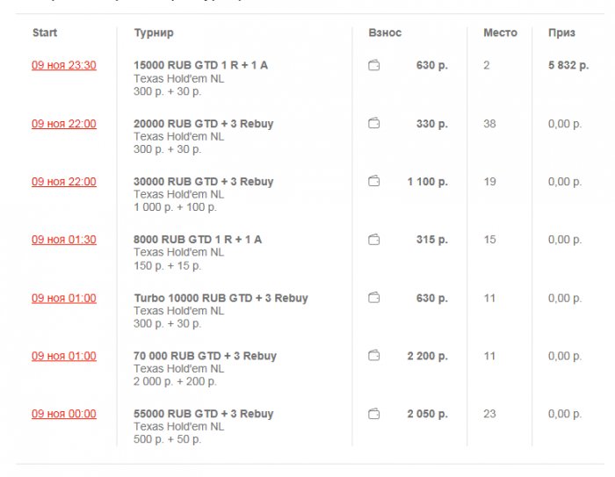Click the Start column header
This screenshot has height=477, width=615.
45,33
